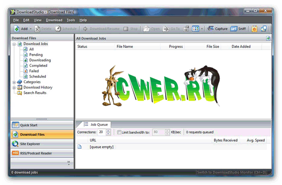Screen dimensions: 282x185
Task: Collapse the Download Jobs tree node
Action: pyautogui.click(x=14, y=44)
